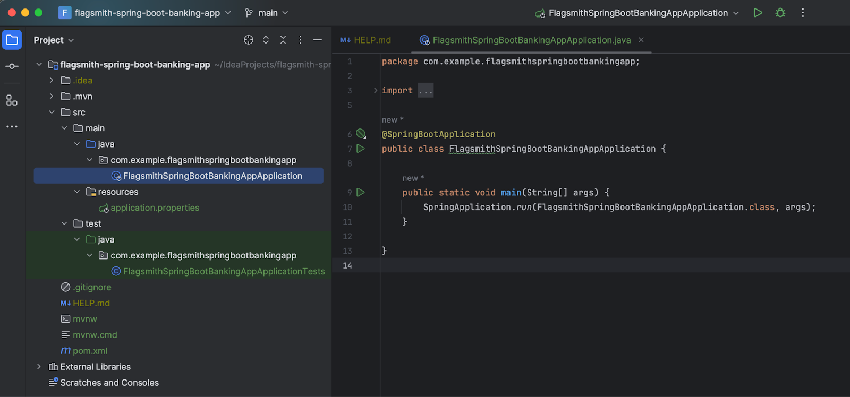
Task: Click main method name in code
Action: (511, 192)
